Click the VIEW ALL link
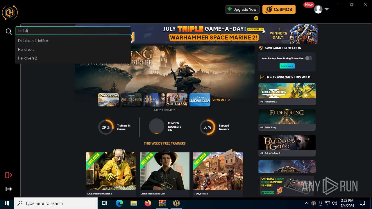372x209 pixels. click(221, 100)
